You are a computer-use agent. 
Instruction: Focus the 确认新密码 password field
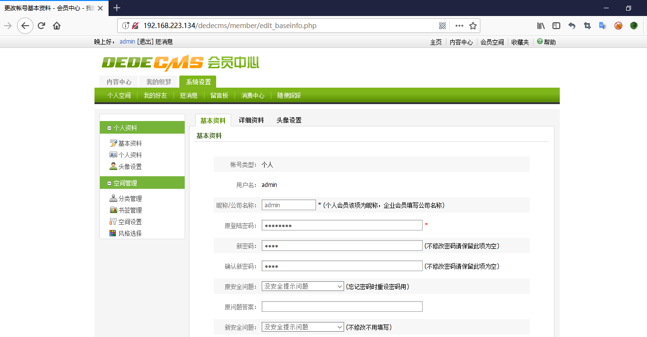pos(342,266)
